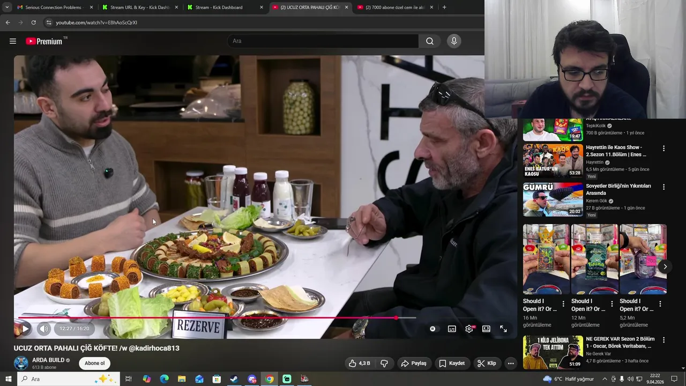The image size is (686, 386).
Task: Focus the YouTube search field Ara
Action: (323, 41)
